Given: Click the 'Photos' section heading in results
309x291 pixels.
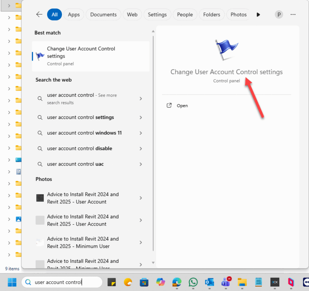Looking at the screenshot, I should (44, 179).
